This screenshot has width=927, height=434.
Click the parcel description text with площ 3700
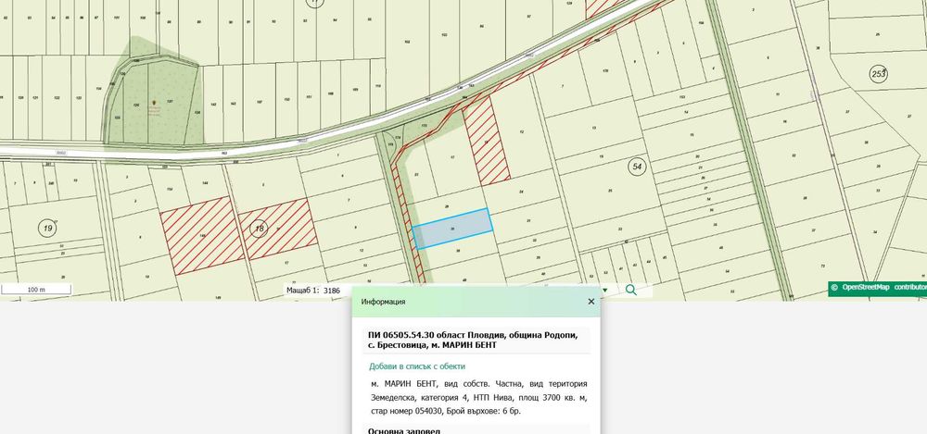479,397
